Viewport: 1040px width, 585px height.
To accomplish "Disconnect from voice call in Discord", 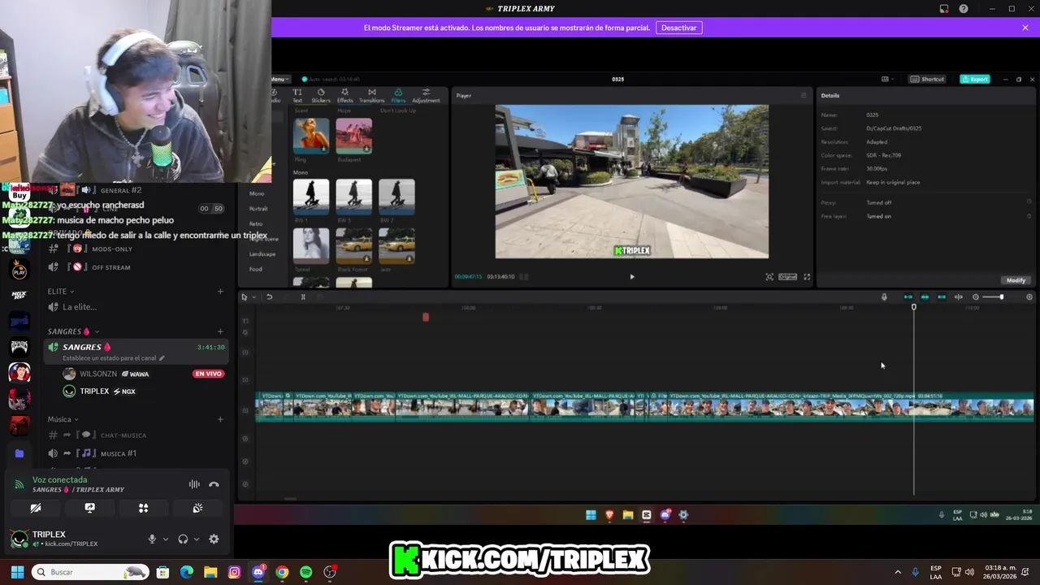I will [214, 484].
